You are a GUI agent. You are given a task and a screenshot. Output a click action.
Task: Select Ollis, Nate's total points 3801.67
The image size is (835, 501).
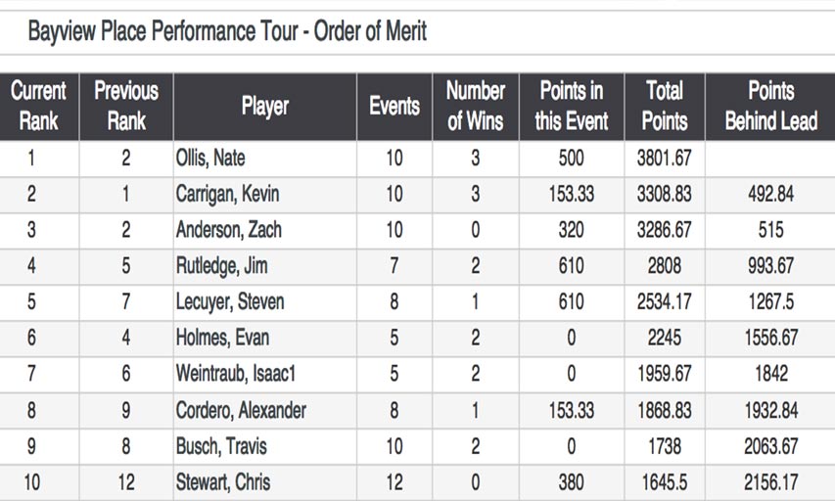tap(665, 159)
